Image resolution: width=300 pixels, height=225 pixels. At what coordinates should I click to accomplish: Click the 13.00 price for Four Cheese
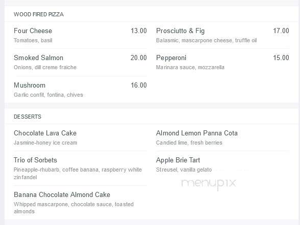pos(139,31)
